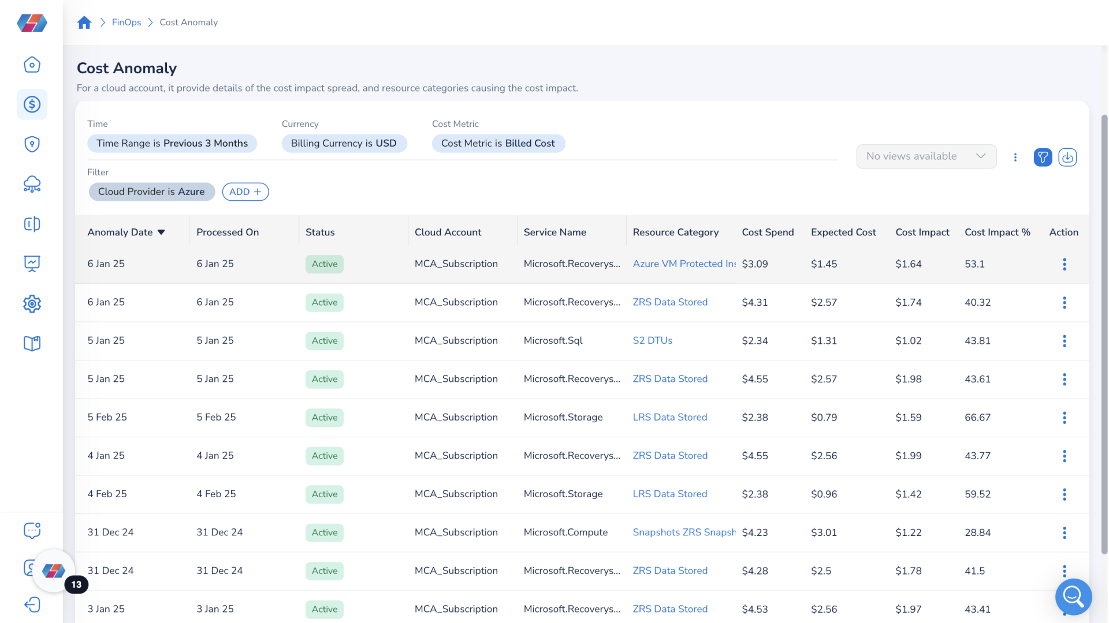Open the FinOps dollar sidebar icon
This screenshot has width=1109, height=623.
click(x=32, y=104)
